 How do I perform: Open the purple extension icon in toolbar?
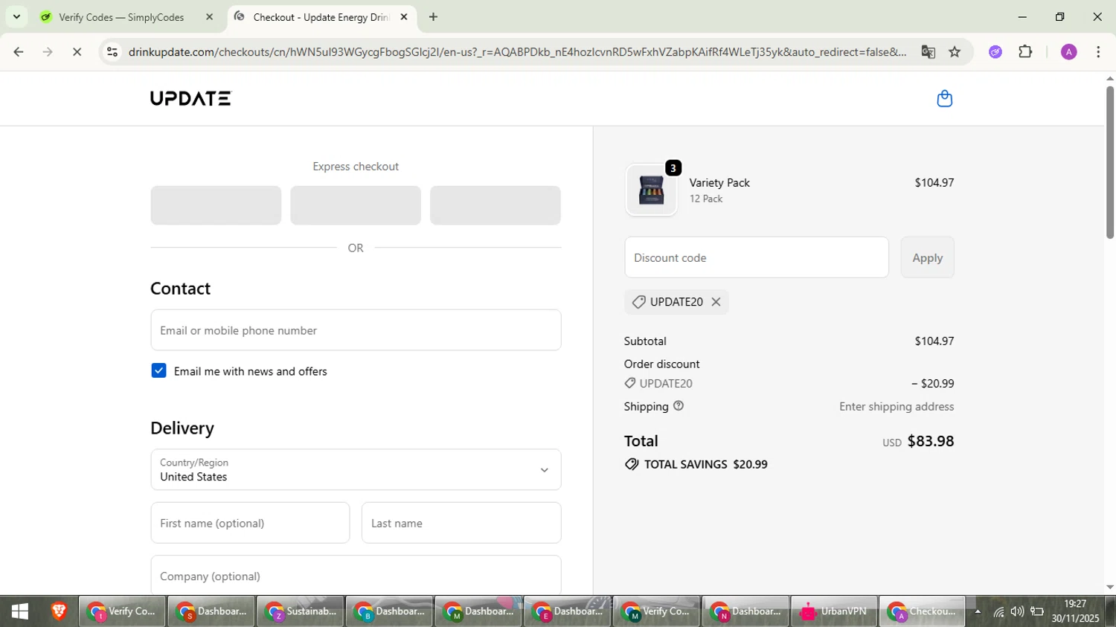click(x=995, y=52)
